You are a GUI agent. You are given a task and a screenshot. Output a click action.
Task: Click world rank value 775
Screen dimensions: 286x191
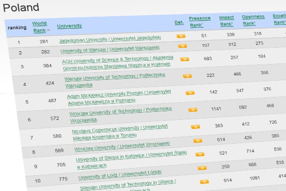[x=63, y=179]
